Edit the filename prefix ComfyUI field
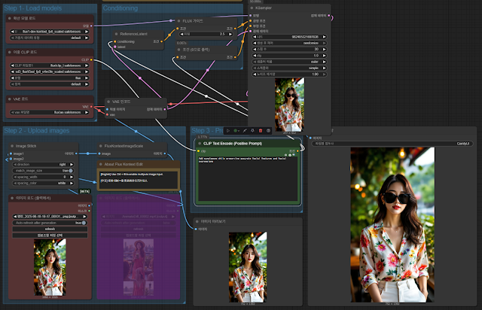482x310 pixels. pyautogui.click(x=392, y=144)
